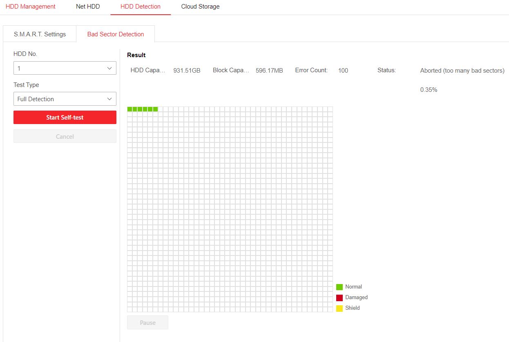Open the S.M.A.R.T. Settings sub-tab

pyautogui.click(x=40, y=34)
